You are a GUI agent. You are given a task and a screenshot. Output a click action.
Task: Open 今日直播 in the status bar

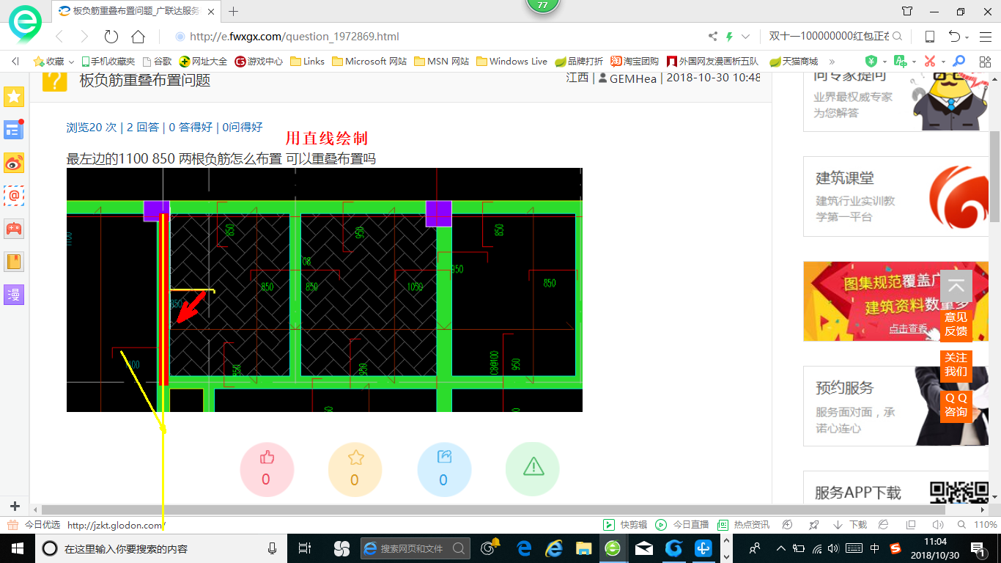682,525
